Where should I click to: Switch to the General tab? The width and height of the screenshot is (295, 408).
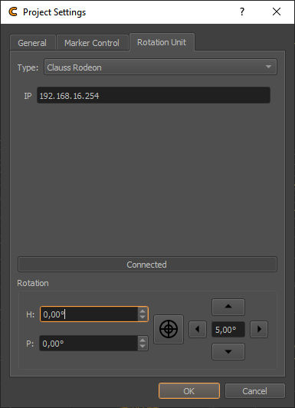point(32,43)
